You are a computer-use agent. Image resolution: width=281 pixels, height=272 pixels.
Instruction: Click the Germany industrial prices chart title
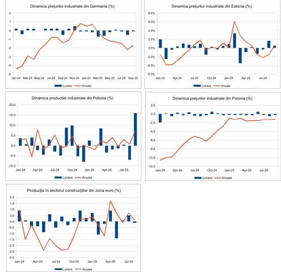pyautogui.click(x=71, y=7)
